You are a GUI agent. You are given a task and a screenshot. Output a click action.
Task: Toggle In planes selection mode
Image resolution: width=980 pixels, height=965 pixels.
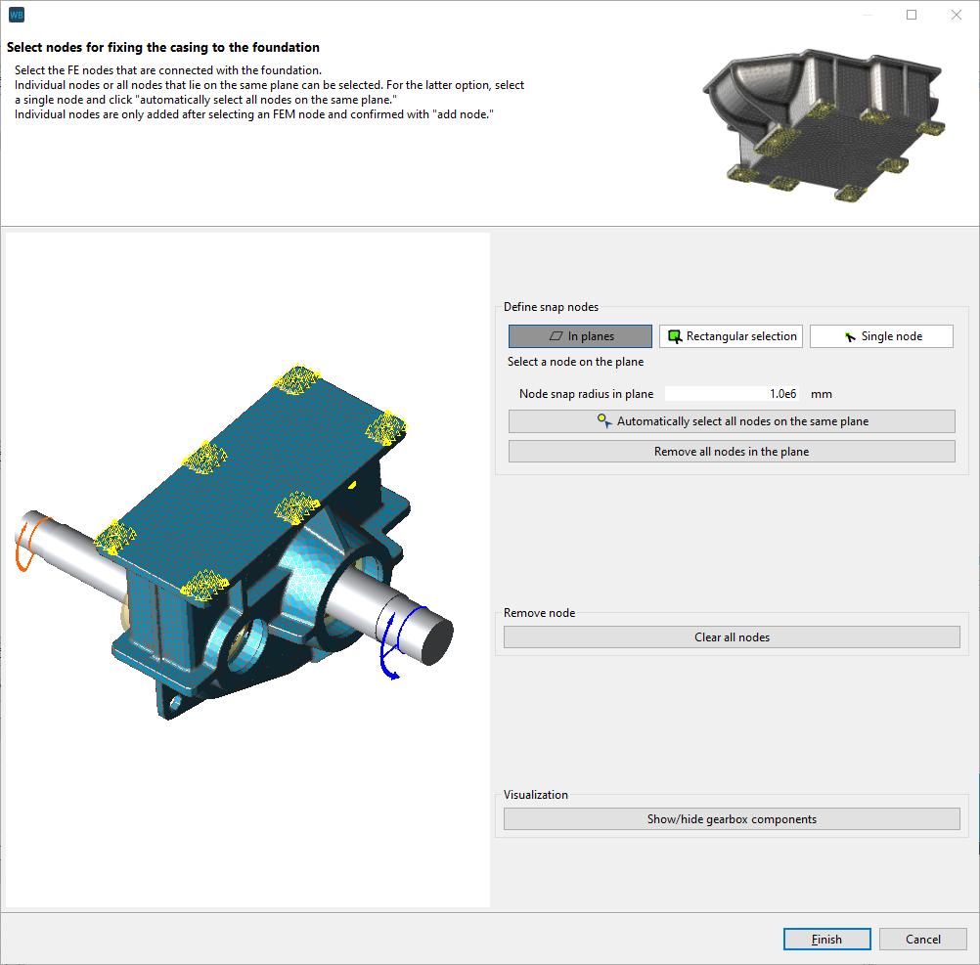point(579,335)
